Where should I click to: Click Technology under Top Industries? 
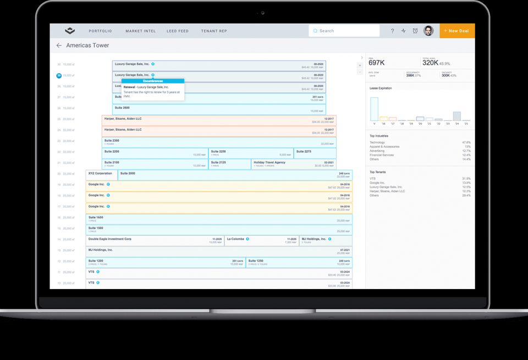click(x=377, y=143)
